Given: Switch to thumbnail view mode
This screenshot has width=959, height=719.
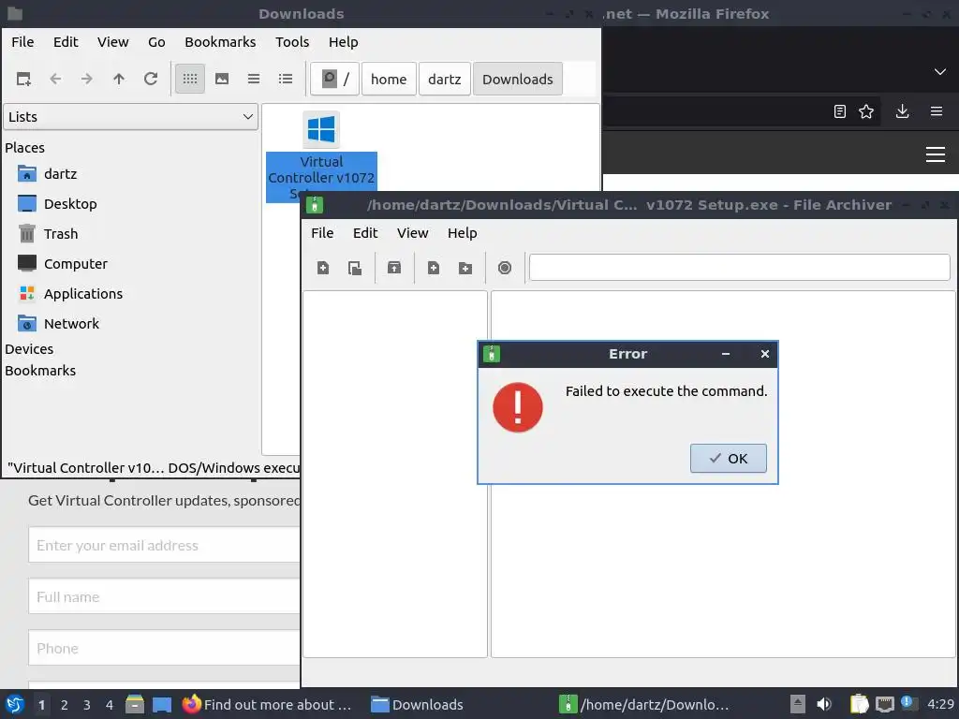Looking at the screenshot, I should tap(222, 79).
